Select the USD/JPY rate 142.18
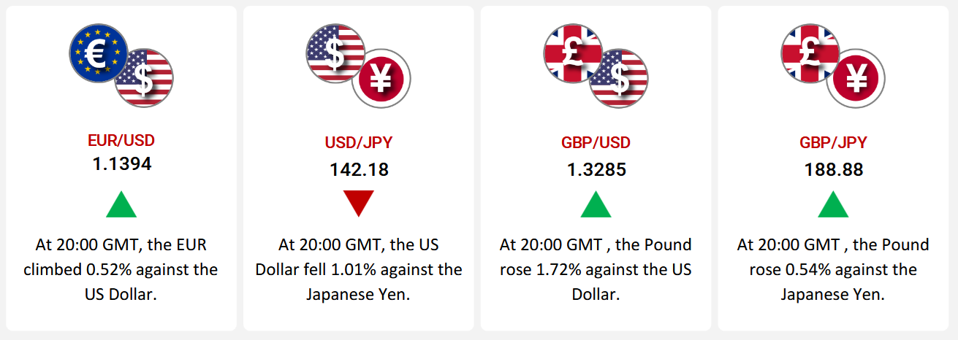958x340 pixels. click(x=358, y=170)
